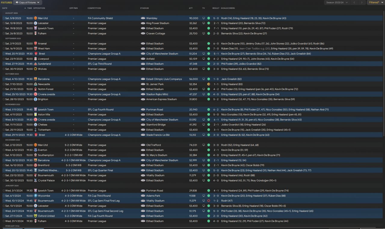Open the EFL Cup Quarter Final competition link

[x=100, y=170]
